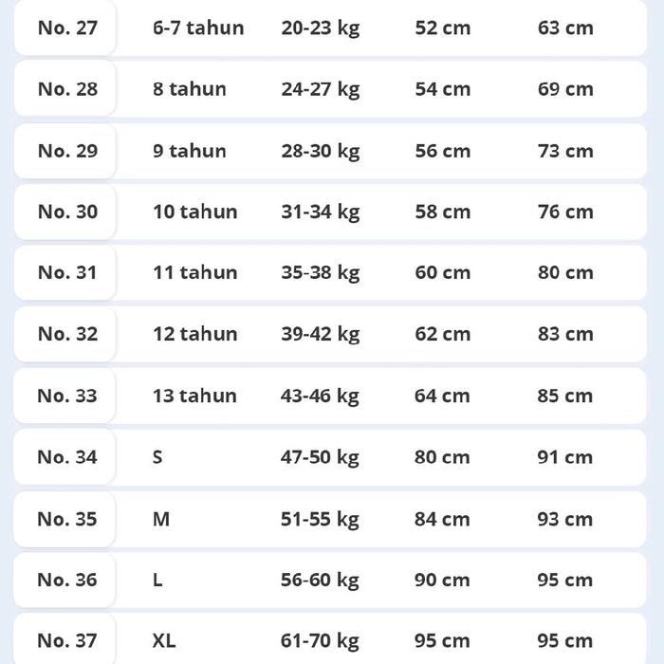Click the No. 37 size badge
The image size is (664, 664).
coord(67,641)
